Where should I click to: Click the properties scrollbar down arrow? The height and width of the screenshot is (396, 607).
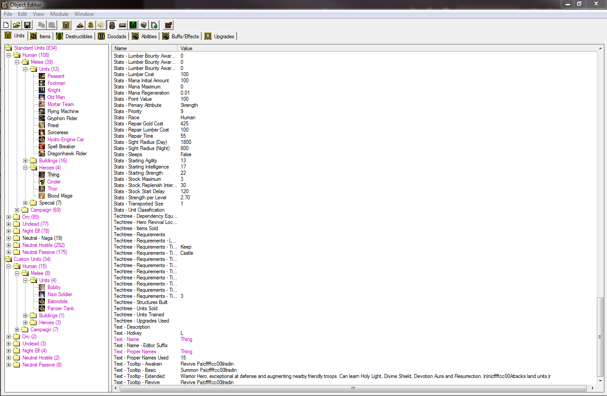[x=600, y=381]
